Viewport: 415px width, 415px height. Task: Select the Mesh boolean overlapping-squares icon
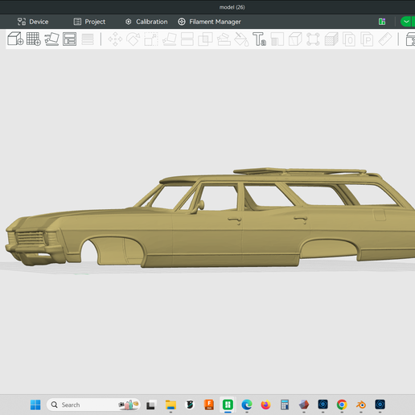[x=205, y=39]
